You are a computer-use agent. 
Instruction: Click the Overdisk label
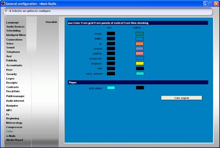pos(51,22)
